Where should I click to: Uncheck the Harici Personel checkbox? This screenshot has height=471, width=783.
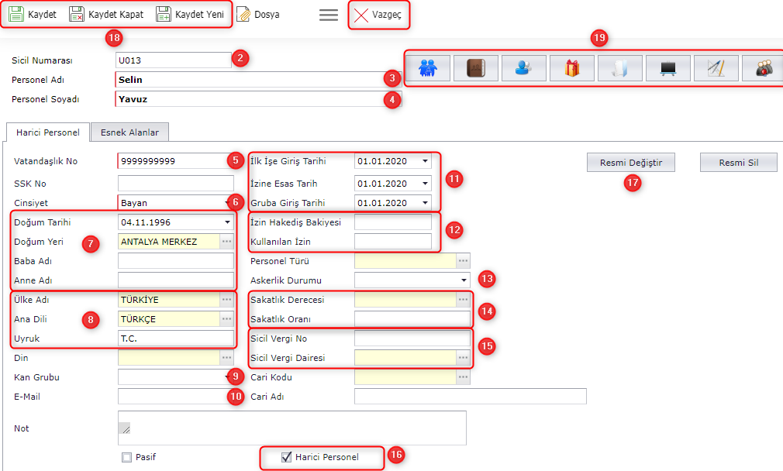point(287,457)
